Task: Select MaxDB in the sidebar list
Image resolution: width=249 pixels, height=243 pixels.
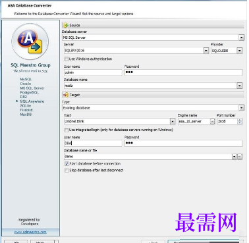Action: (x=26, y=115)
